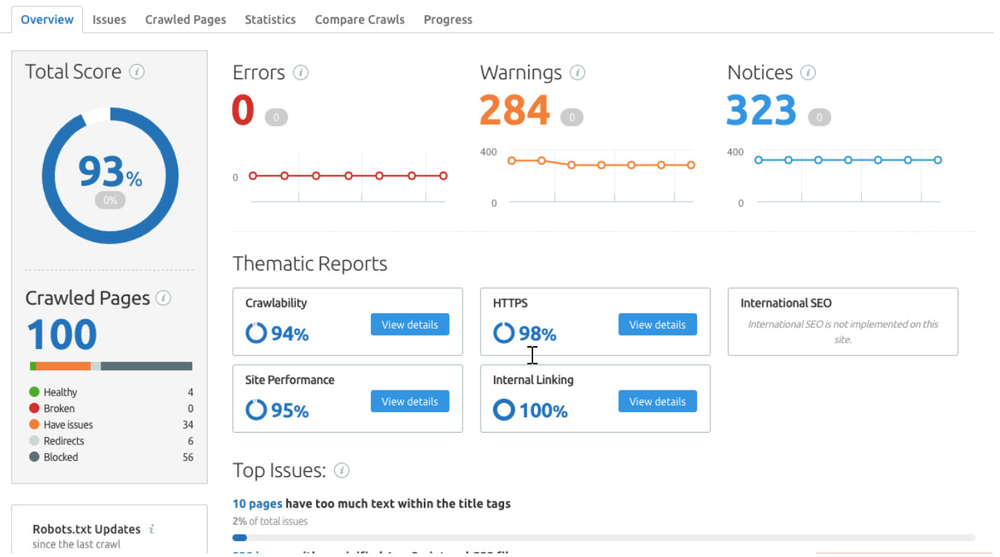The image size is (1000, 557).
Task: Go to Compare Crawls tab
Action: [360, 20]
